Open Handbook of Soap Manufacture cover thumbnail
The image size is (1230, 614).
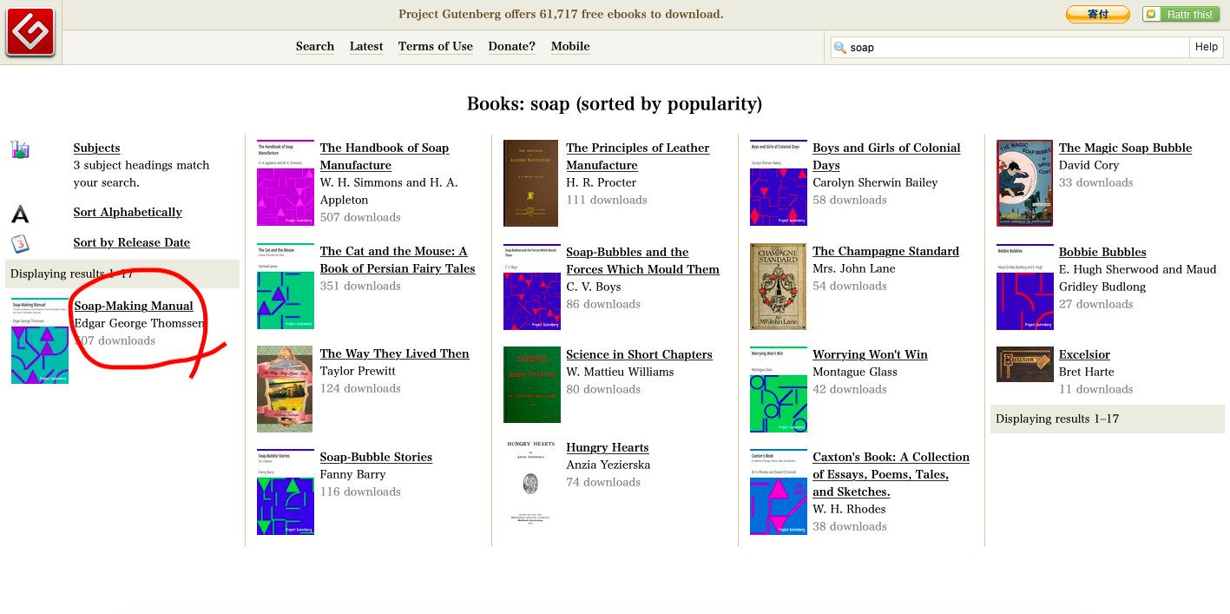coord(286,182)
